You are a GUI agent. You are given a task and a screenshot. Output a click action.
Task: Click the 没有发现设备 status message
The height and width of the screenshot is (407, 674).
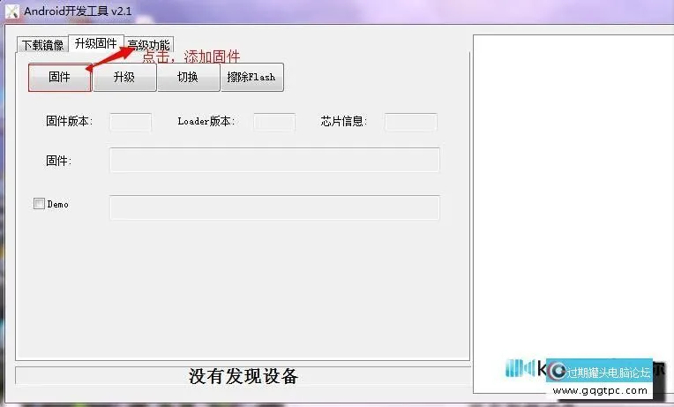tap(243, 376)
